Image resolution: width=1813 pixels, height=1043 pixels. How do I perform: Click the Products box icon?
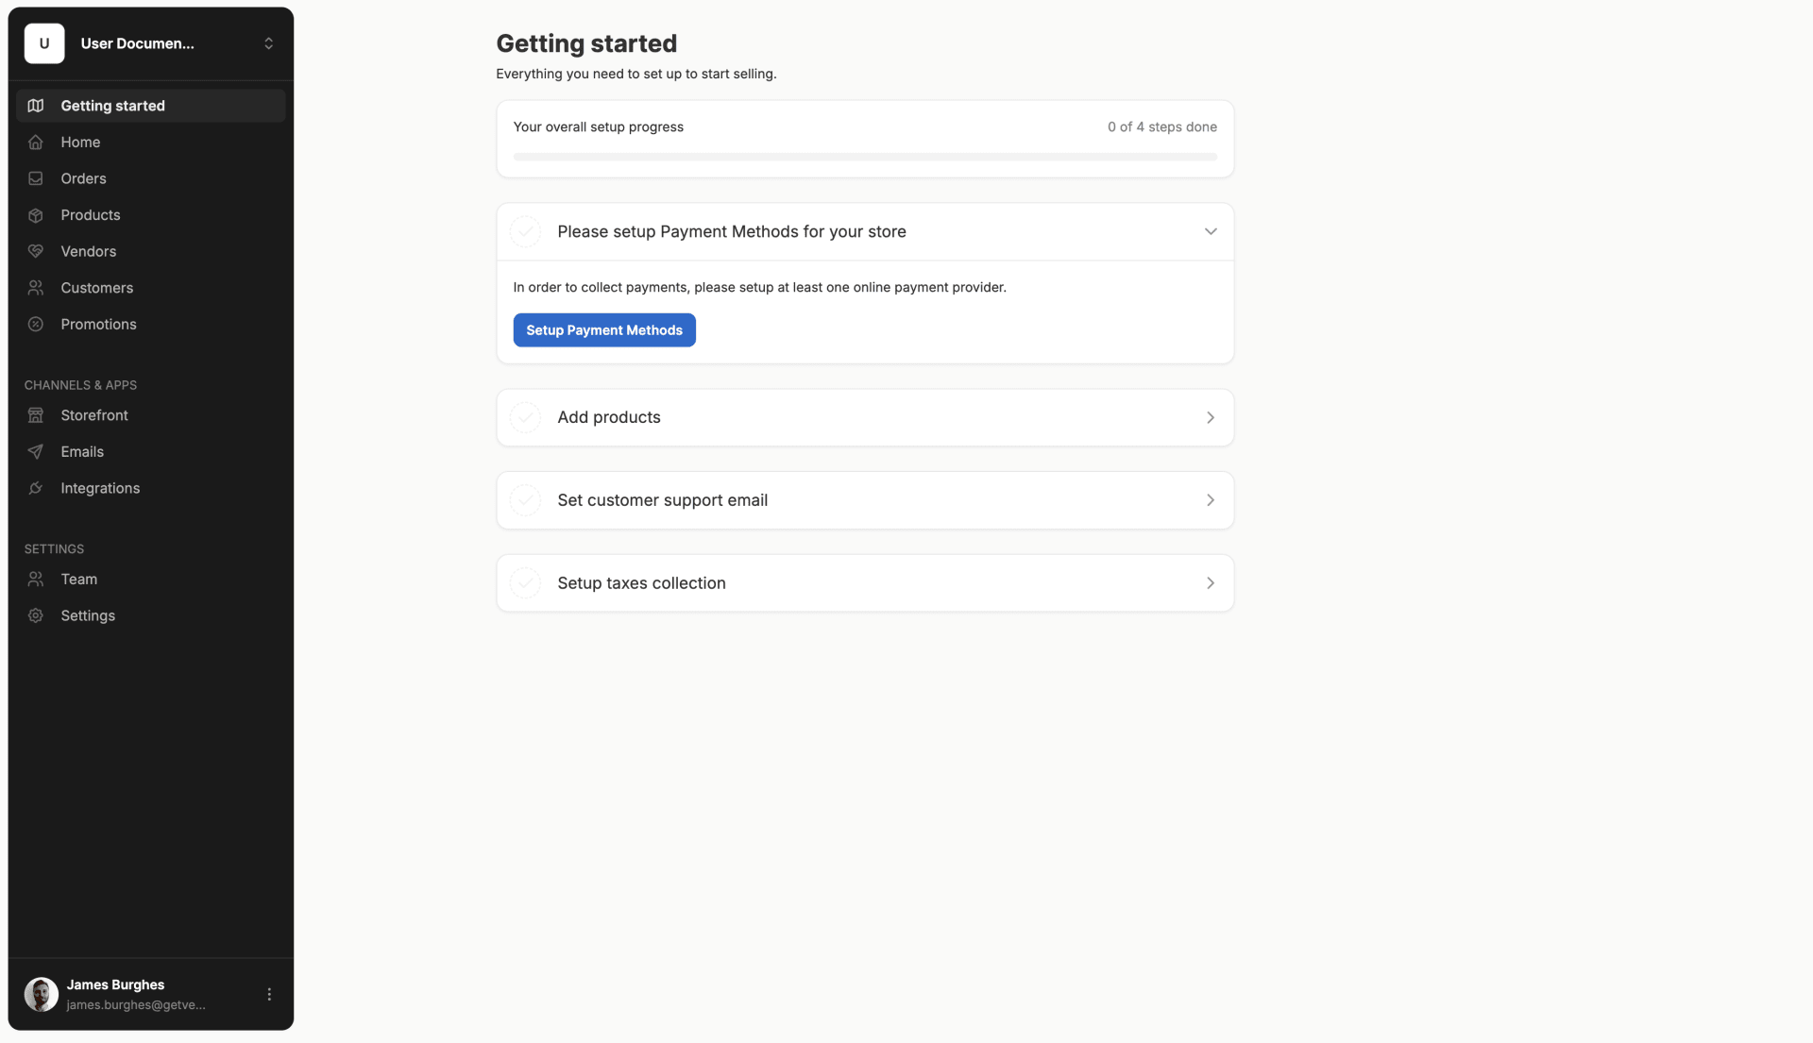tap(36, 215)
